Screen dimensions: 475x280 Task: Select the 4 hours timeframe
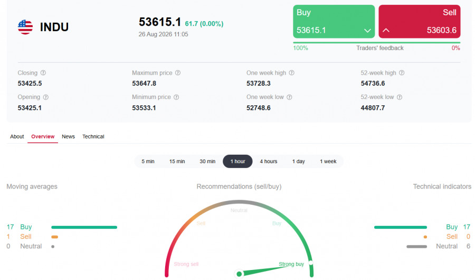269,161
